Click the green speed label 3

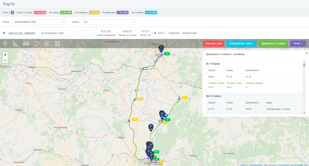(167, 54)
